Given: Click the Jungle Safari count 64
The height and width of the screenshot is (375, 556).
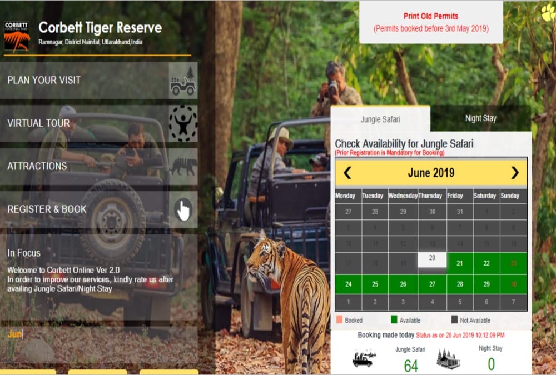Looking at the screenshot, I should (x=411, y=366).
